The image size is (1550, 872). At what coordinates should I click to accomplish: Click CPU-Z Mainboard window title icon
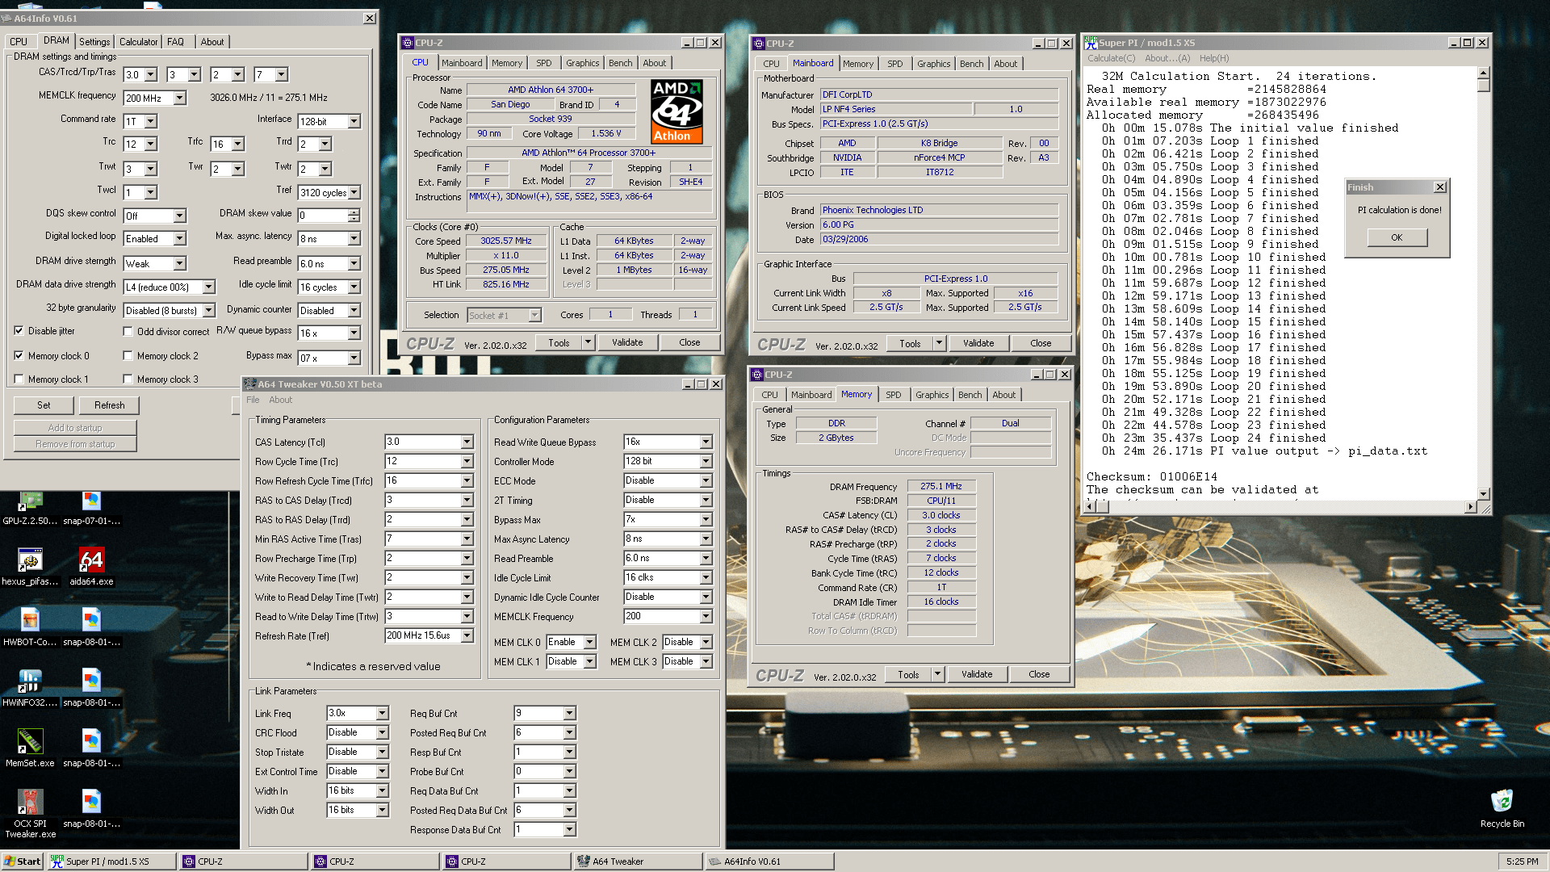point(758,44)
